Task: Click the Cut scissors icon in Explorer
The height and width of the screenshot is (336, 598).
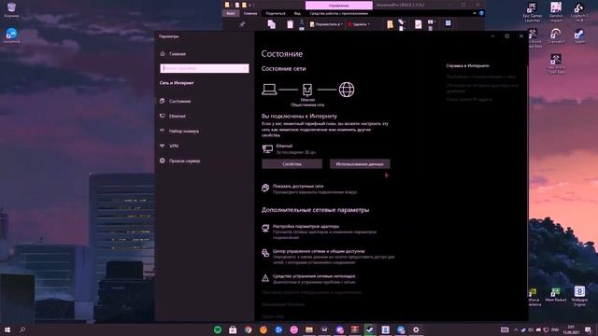Action: pyautogui.click(x=301, y=21)
